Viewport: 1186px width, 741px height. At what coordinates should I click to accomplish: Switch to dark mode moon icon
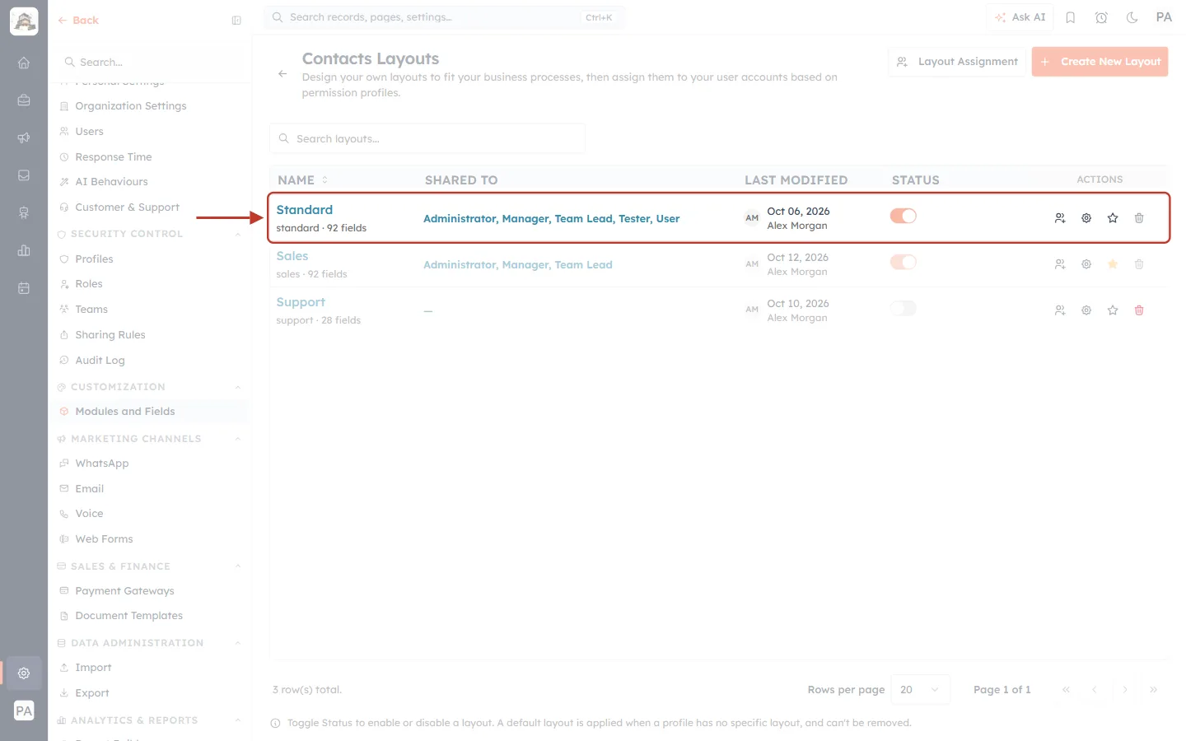1132,17
